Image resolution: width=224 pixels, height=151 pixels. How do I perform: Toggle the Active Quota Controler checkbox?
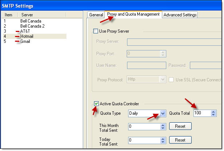click(x=96, y=104)
